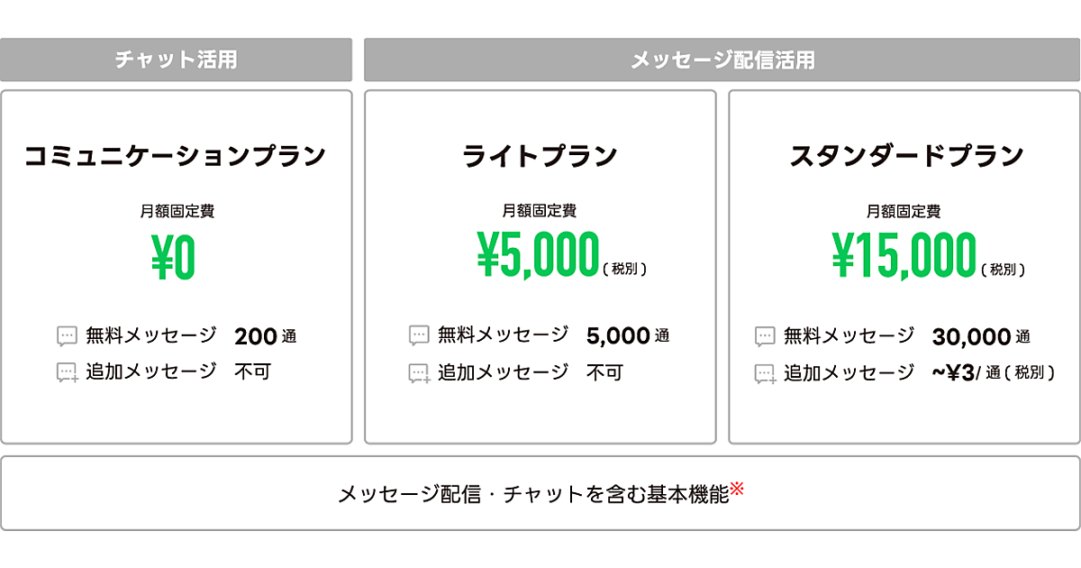Click free message icon in スタンダードプラン
This screenshot has width=1081, height=568.
(765, 337)
